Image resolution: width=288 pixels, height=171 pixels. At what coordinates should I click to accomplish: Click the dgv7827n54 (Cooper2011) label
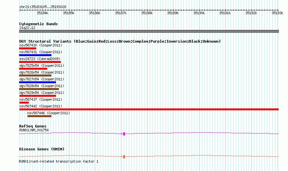42,79
